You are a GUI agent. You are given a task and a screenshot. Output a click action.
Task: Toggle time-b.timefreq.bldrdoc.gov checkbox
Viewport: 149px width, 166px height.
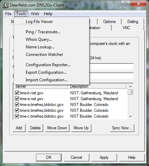click(17, 110)
